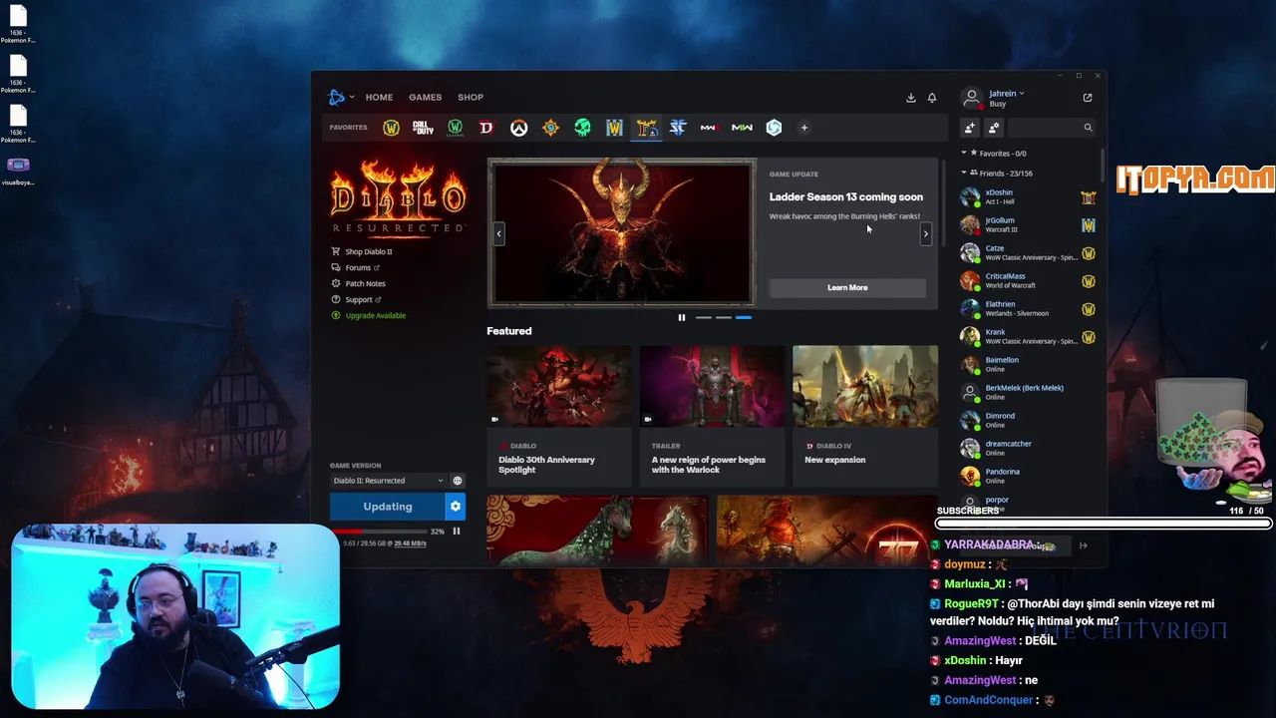
Task: Open the Forums link
Action: point(356,267)
